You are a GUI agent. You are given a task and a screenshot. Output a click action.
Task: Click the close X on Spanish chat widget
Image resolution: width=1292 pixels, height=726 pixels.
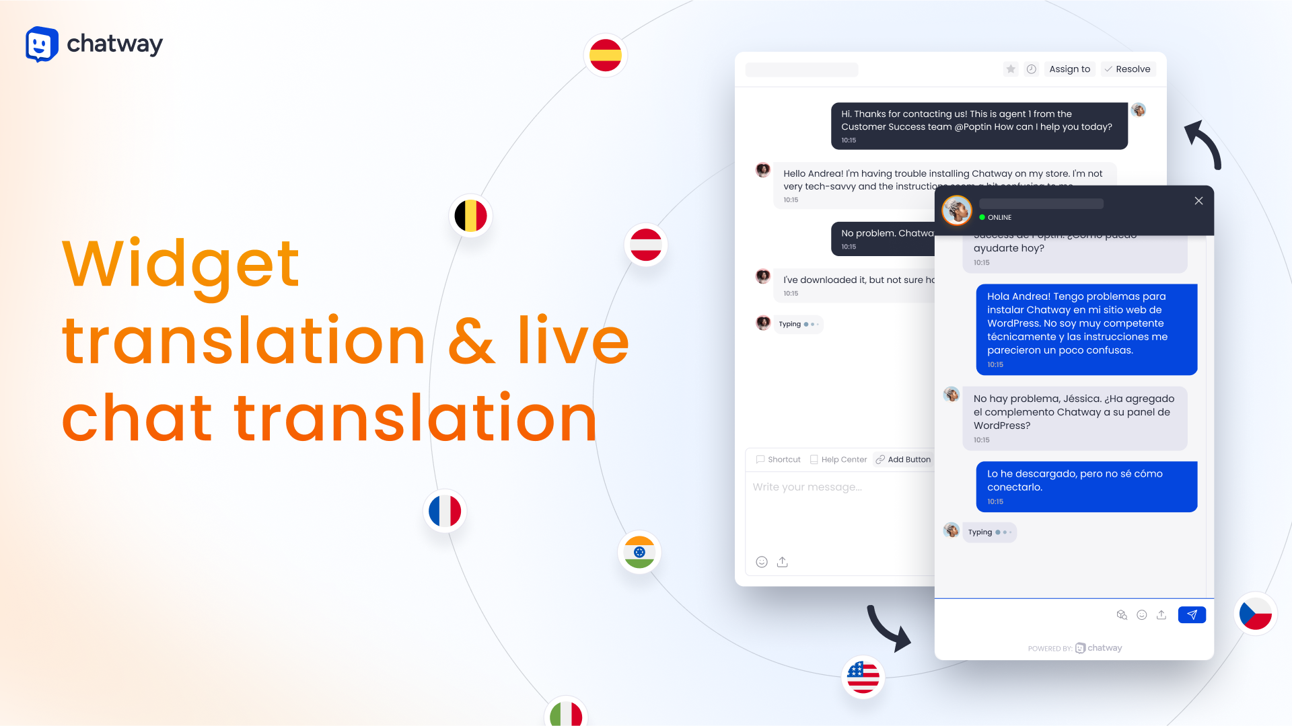click(x=1199, y=200)
